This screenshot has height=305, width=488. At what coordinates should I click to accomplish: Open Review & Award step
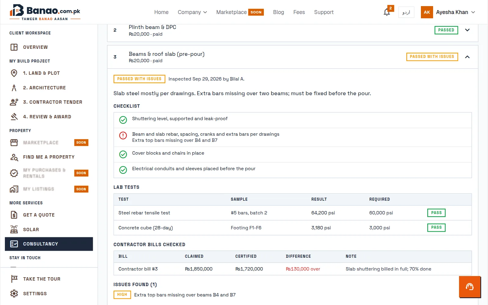tap(49, 117)
